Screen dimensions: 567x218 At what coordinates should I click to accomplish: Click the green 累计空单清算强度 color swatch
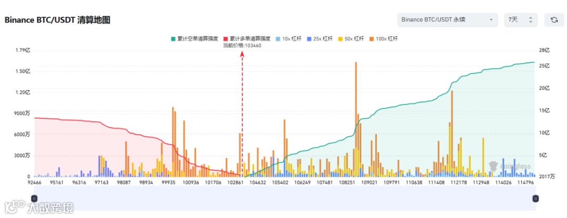pyautogui.click(x=173, y=39)
